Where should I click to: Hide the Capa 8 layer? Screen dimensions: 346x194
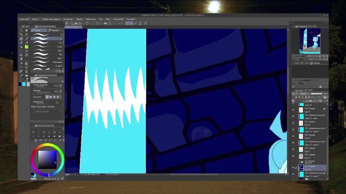click(x=293, y=136)
